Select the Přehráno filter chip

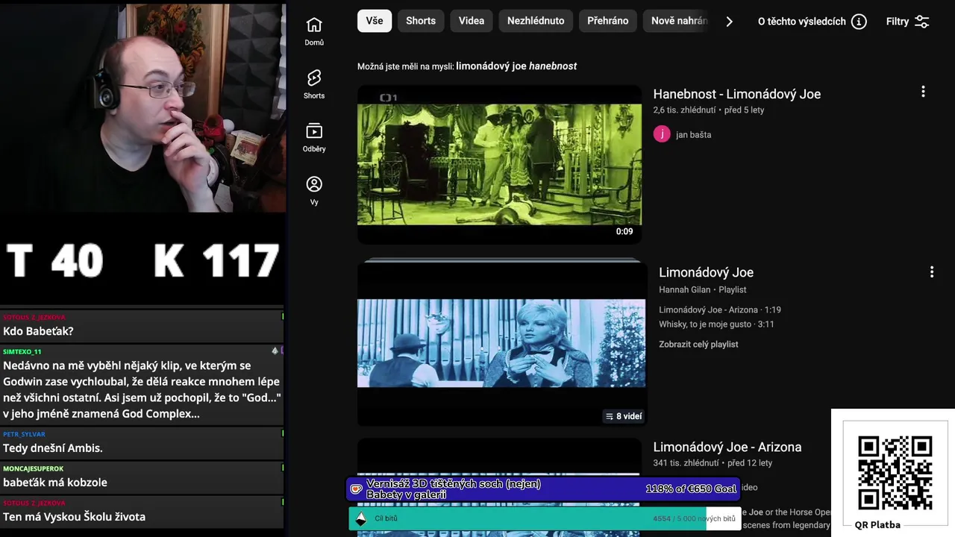[608, 21]
